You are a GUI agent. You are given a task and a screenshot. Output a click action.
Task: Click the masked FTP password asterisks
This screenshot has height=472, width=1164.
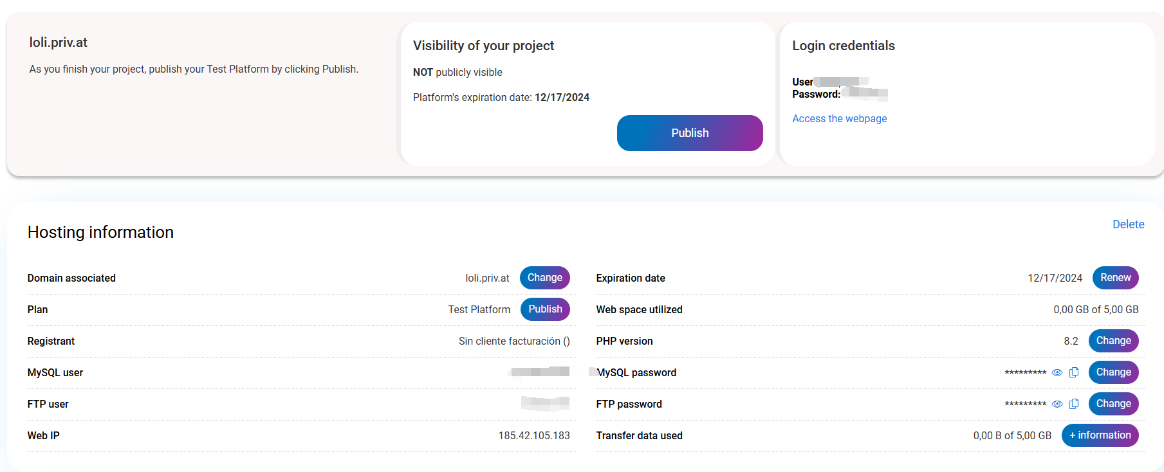(x=1025, y=404)
